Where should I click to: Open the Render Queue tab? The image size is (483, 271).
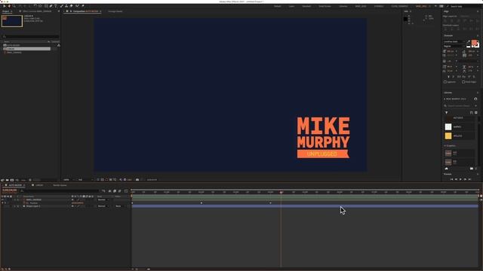pyautogui.click(x=60, y=185)
